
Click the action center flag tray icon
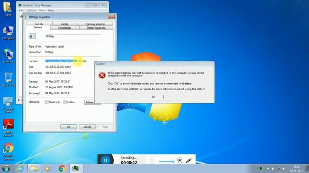pos(267,169)
